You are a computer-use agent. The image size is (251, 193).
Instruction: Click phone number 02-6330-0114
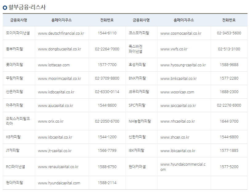[x=107, y=92]
